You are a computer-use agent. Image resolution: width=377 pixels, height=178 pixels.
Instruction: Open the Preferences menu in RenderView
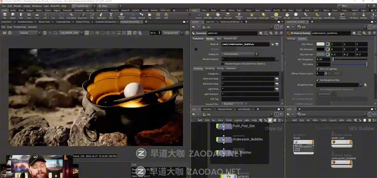(20, 27)
